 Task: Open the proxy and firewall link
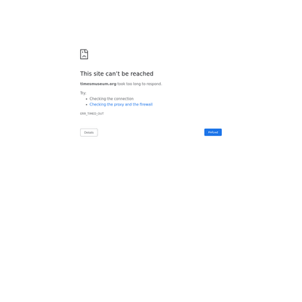pyautogui.click(x=121, y=104)
